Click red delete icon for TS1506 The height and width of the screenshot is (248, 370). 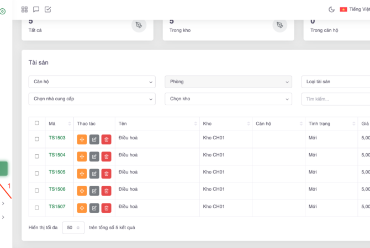click(x=106, y=191)
